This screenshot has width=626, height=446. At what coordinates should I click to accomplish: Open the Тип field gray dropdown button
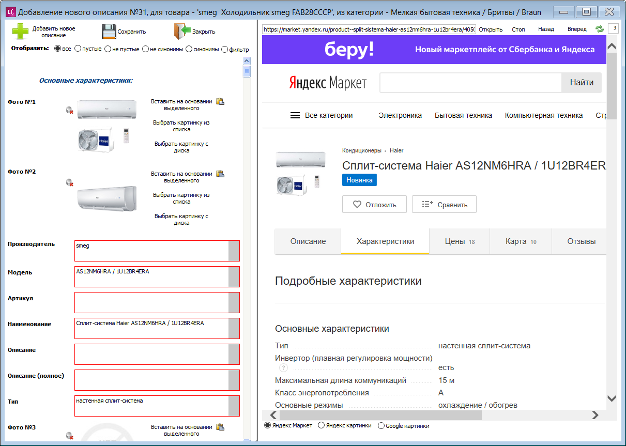234,406
